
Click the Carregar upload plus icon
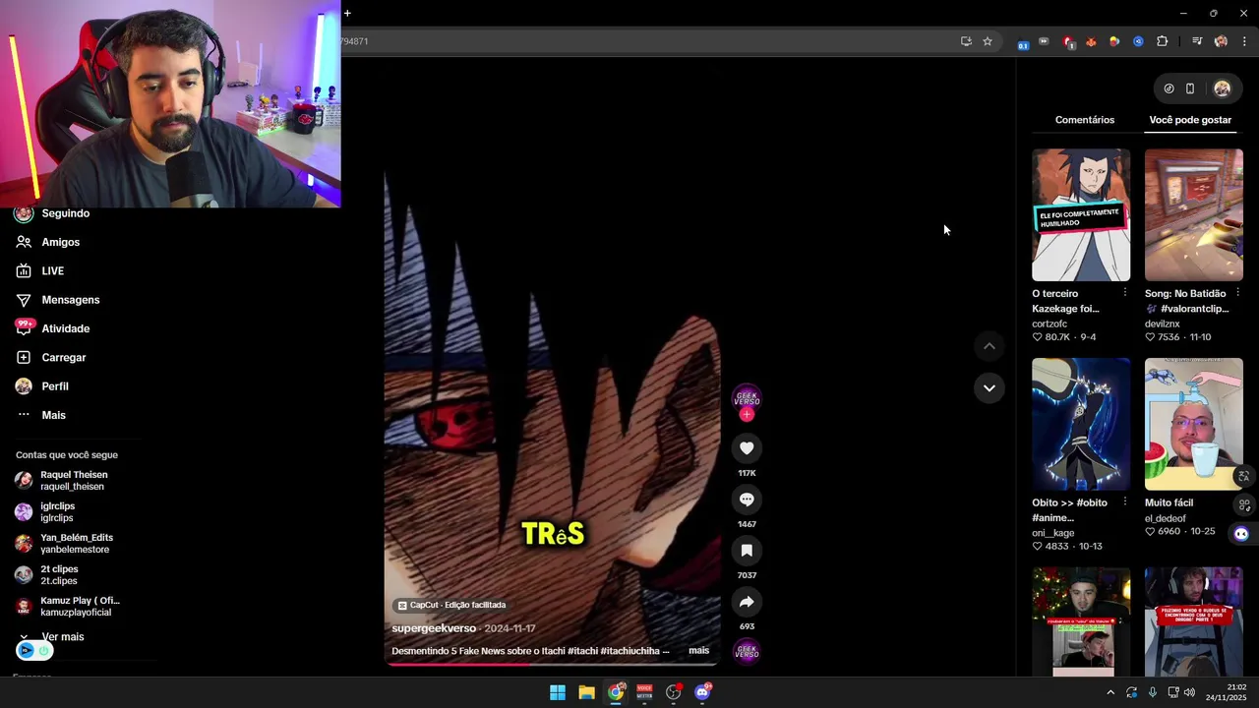point(24,357)
